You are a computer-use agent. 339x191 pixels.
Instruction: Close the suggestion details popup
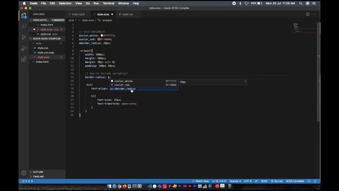pyautogui.click(x=245, y=81)
